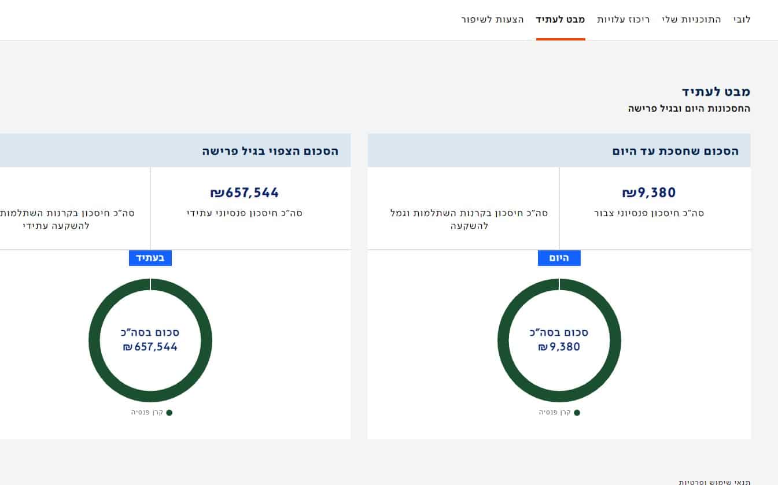Image resolution: width=778 pixels, height=485 pixels.
Task: Click the green legend dot under today's chart
Action: coord(577,413)
